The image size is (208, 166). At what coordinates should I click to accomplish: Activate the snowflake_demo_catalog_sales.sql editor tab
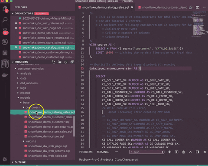[x=105, y=7]
